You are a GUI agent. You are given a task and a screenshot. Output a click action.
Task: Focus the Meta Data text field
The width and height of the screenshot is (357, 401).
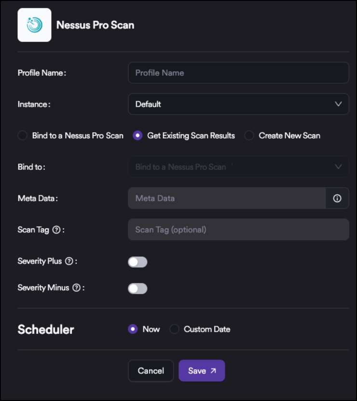point(227,198)
